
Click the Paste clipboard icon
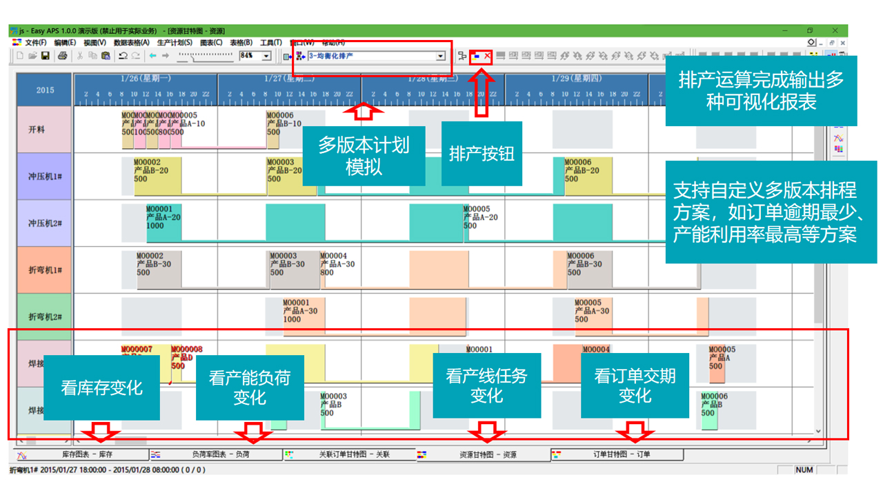(x=106, y=56)
